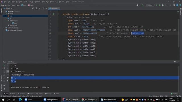Select the Main tab in Run panel

(x=12, y=62)
